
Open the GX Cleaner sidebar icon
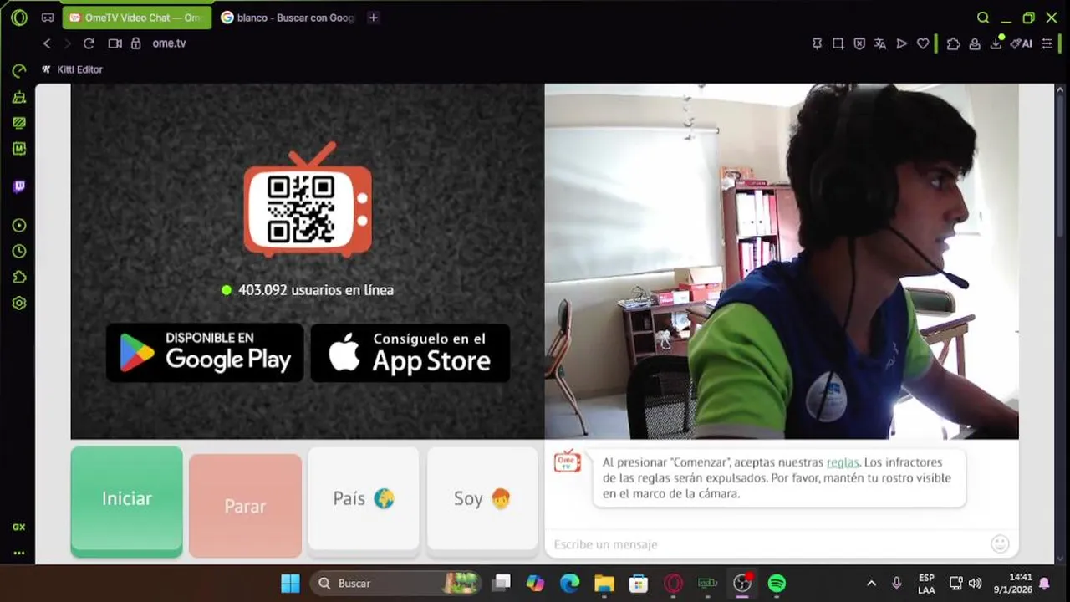point(19,97)
